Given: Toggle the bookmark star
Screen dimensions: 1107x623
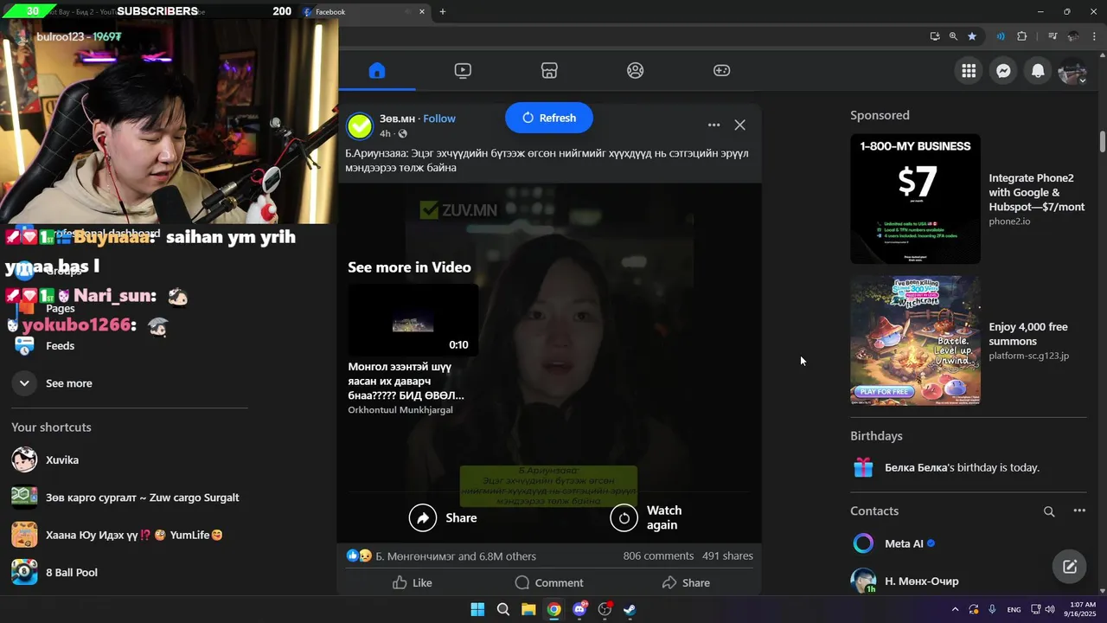Looking at the screenshot, I should click(x=972, y=36).
